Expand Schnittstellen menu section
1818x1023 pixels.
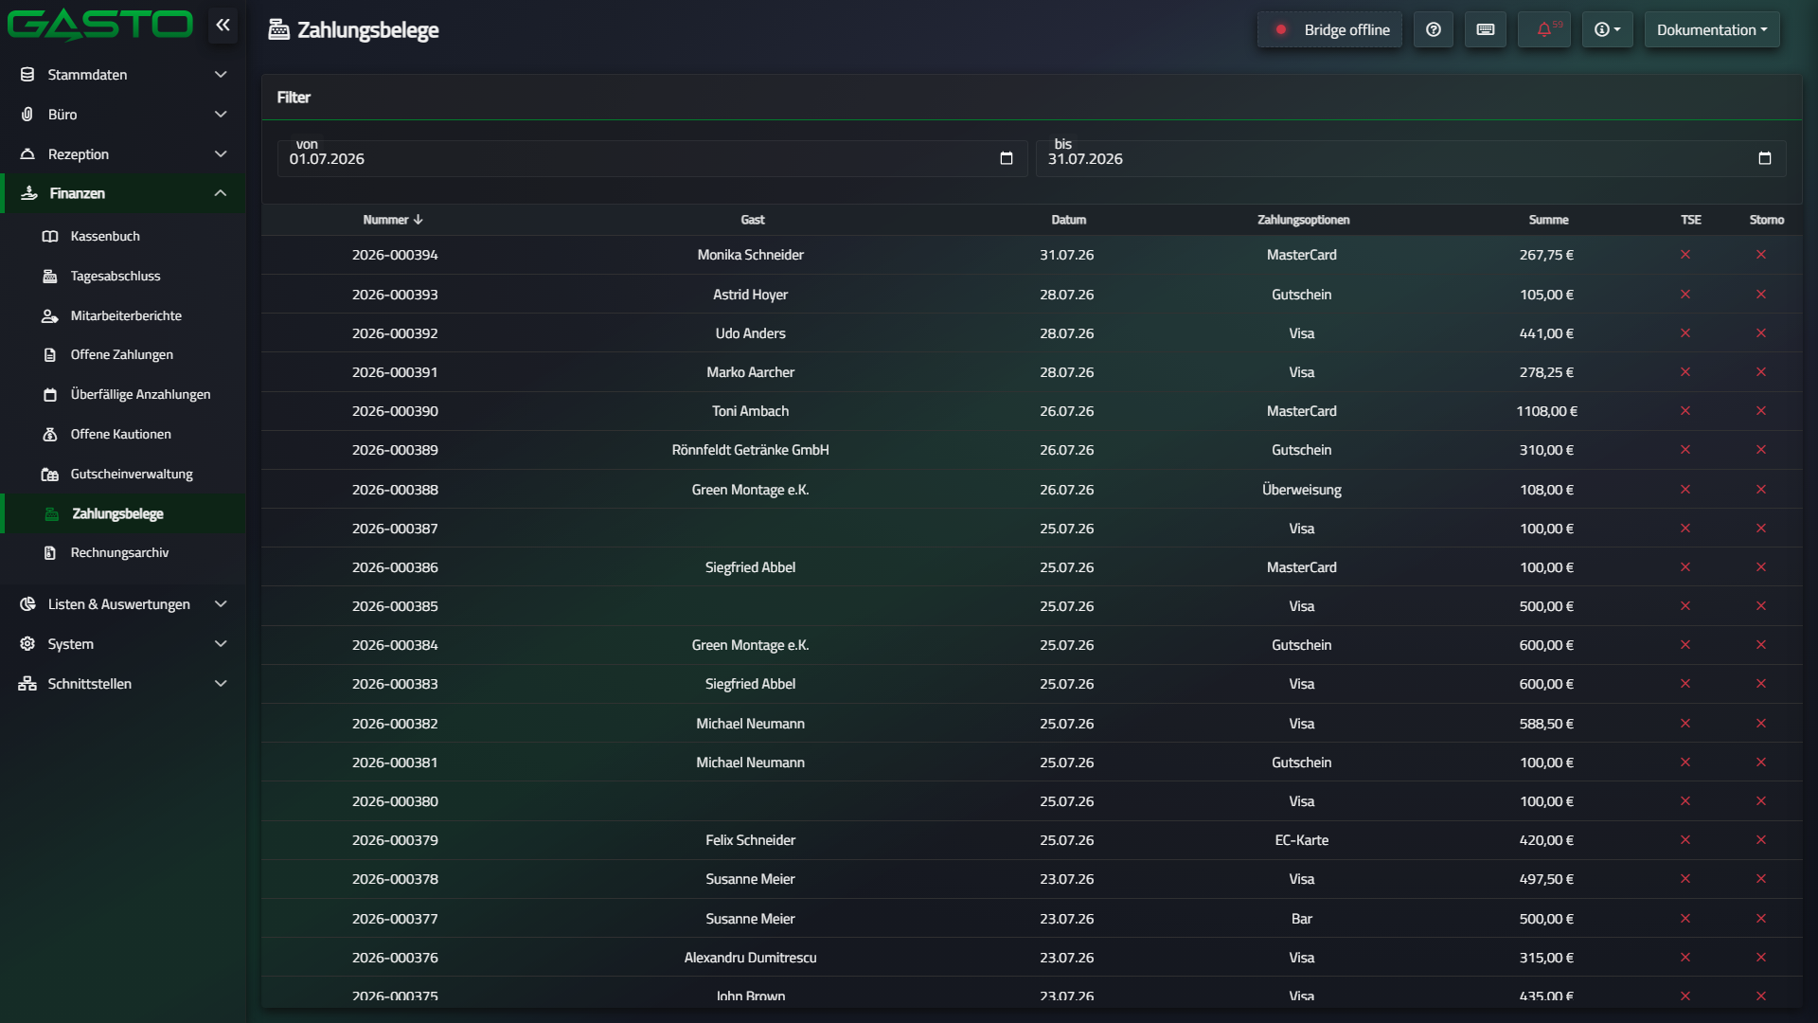pyautogui.click(x=123, y=684)
